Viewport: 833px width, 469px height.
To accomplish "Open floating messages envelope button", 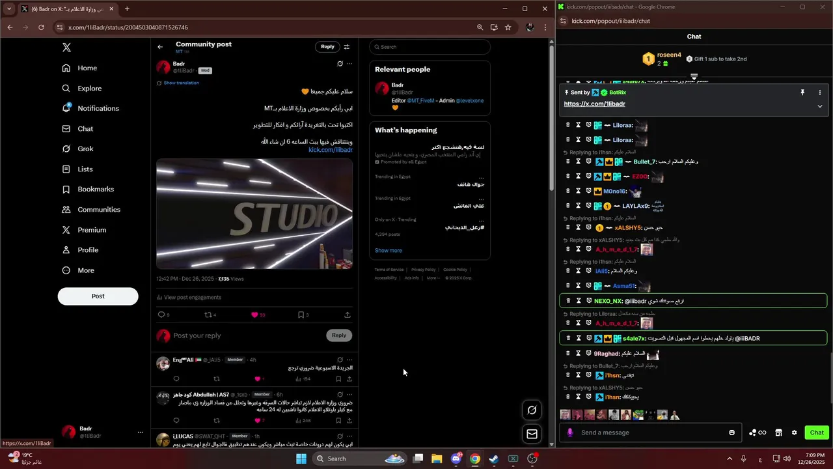I will [532, 434].
